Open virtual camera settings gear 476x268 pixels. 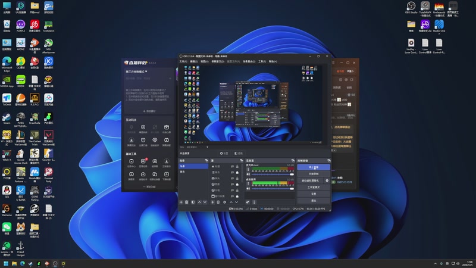coord(327,180)
